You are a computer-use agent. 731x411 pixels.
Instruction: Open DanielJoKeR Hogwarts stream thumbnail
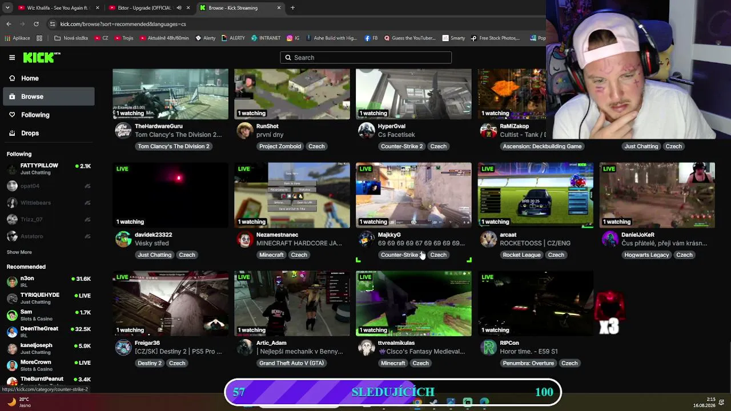point(657,195)
